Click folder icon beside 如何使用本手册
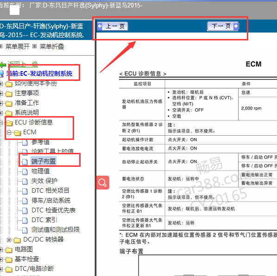This screenshot has width=277, height=276. coord(9,84)
